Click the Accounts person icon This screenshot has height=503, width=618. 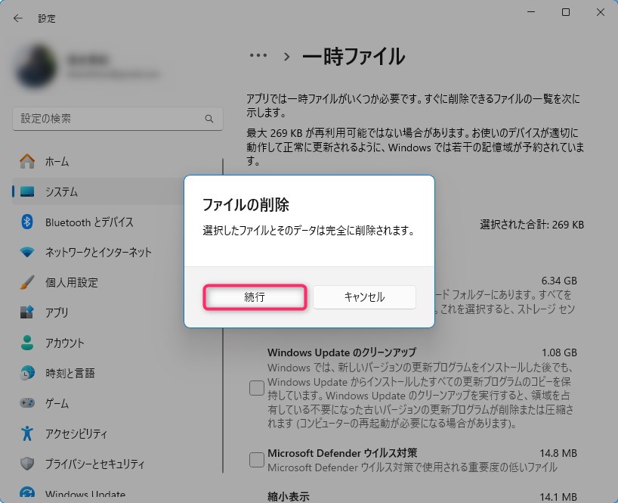27,343
